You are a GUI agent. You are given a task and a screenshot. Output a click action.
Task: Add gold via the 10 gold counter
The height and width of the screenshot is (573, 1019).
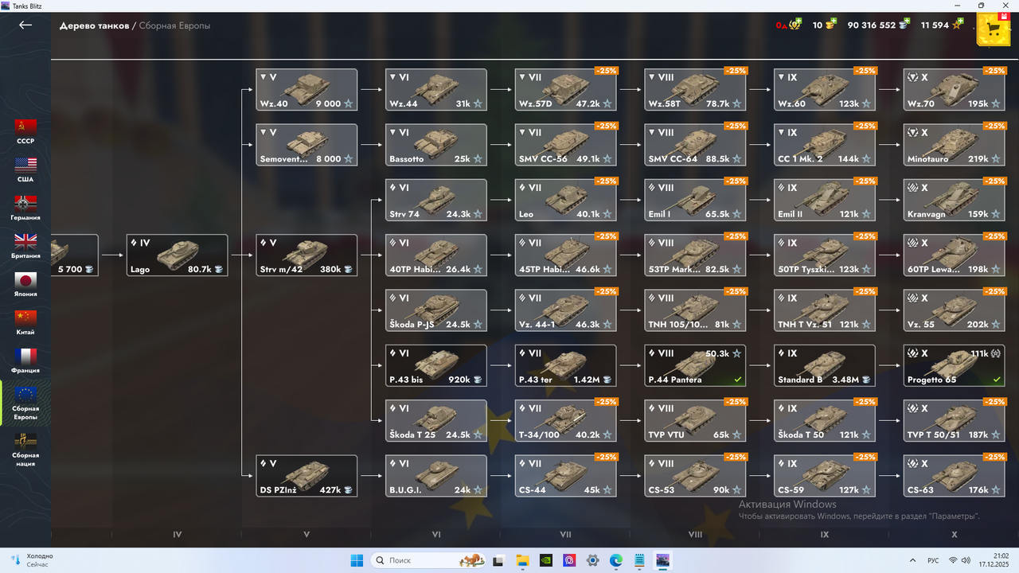[x=825, y=25]
